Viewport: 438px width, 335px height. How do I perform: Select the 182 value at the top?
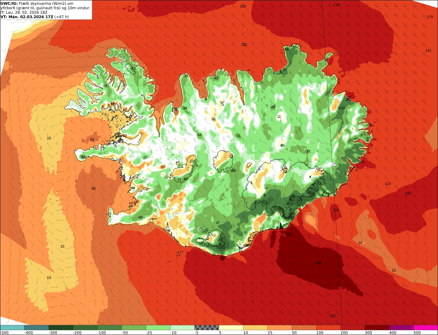click(x=243, y=7)
